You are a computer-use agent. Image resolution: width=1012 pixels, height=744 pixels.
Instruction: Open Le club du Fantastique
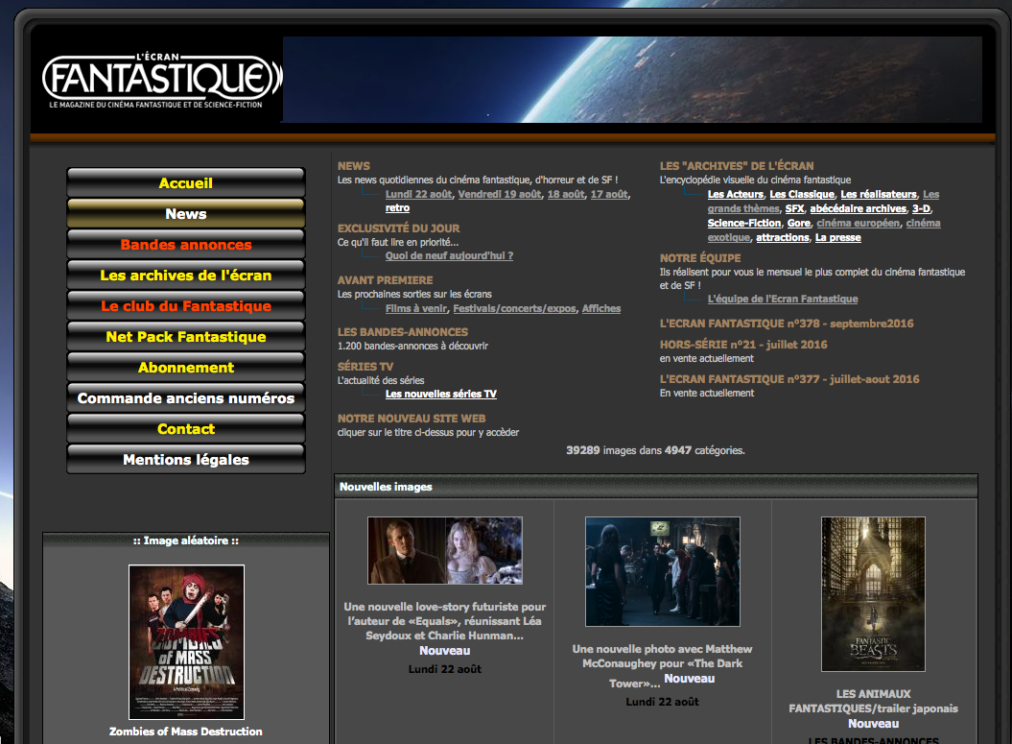pos(185,306)
